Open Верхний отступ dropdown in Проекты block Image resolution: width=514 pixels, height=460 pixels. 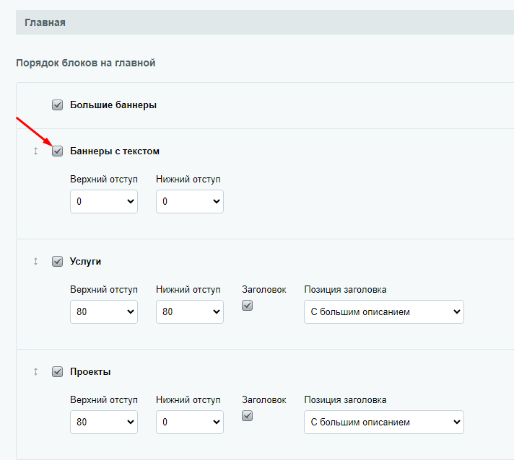coord(104,422)
